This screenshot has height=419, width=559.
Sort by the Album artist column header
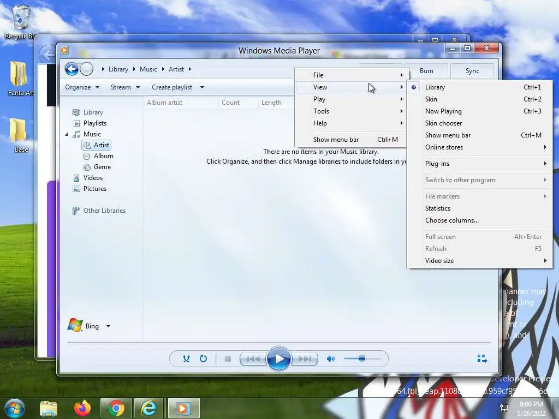tap(181, 103)
